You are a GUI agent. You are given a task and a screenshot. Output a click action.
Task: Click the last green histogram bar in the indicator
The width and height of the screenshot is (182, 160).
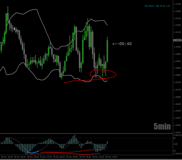point(107,143)
